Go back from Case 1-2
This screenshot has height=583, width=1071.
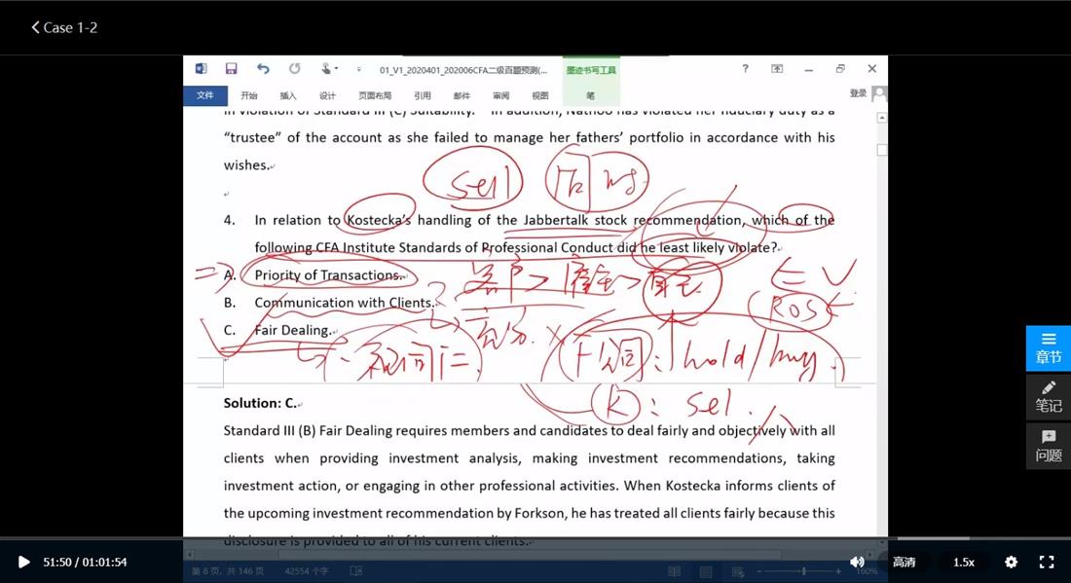click(x=64, y=27)
